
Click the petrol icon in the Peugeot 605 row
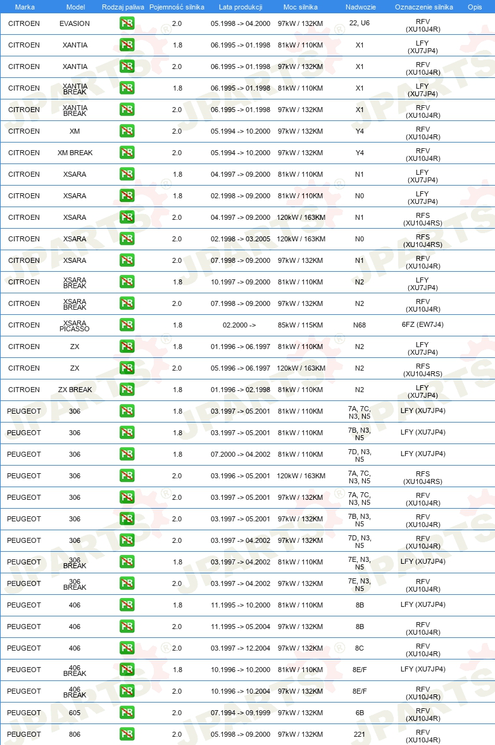point(127,713)
